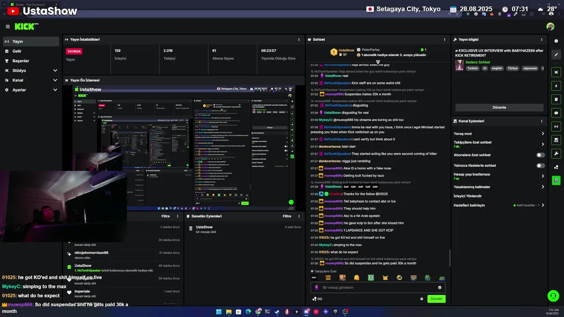
Task: Click the Turkish stream tag
Action: (472, 68)
